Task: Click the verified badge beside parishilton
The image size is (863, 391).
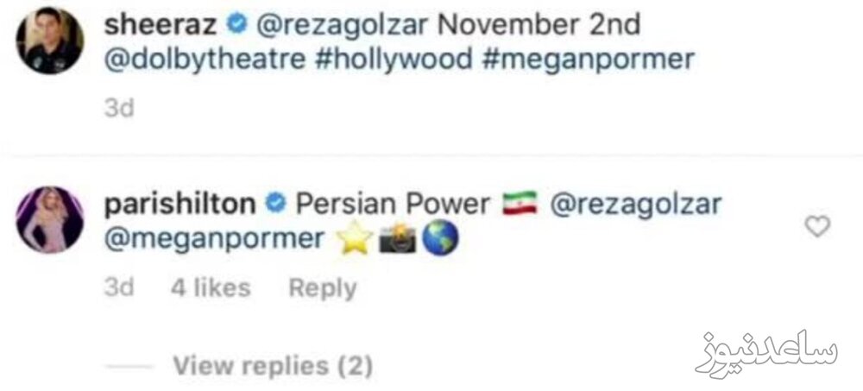Action: [x=275, y=205]
